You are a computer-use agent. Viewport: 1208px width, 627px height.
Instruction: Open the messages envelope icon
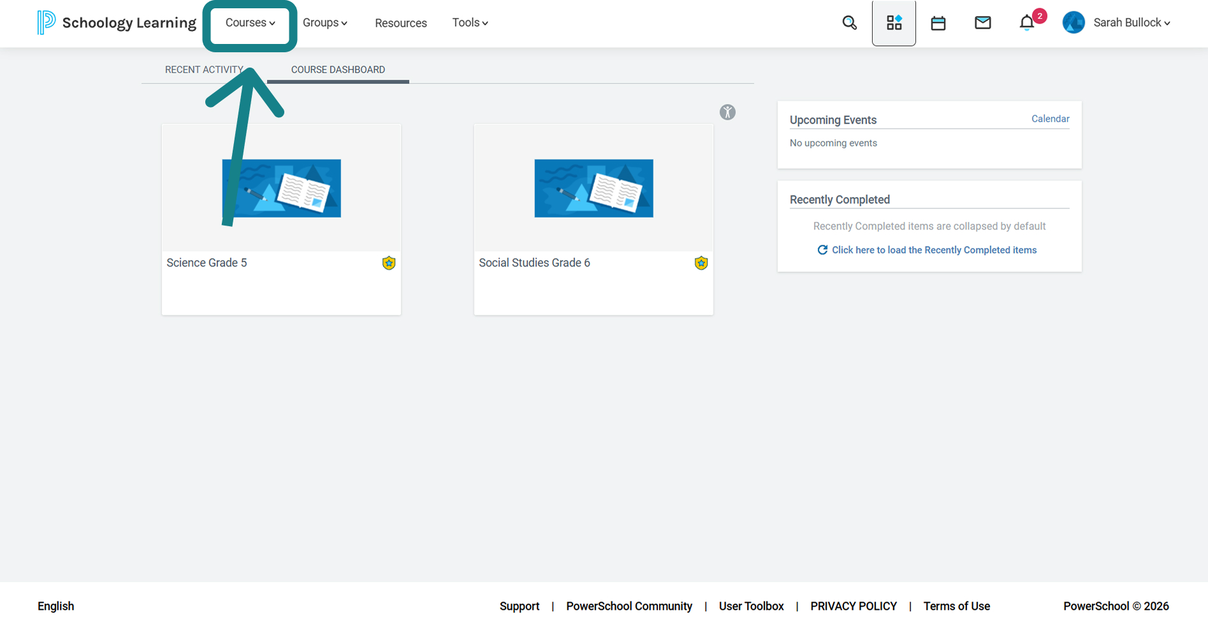(982, 23)
